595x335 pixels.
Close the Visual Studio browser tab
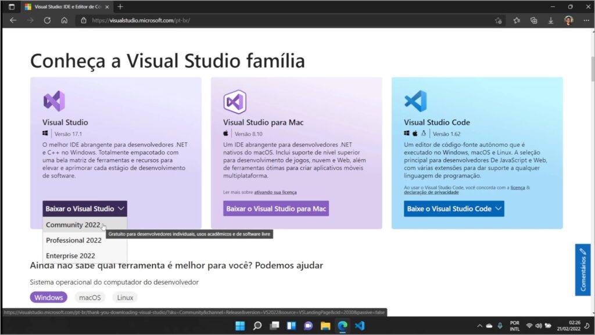click(x=107, y=7)
